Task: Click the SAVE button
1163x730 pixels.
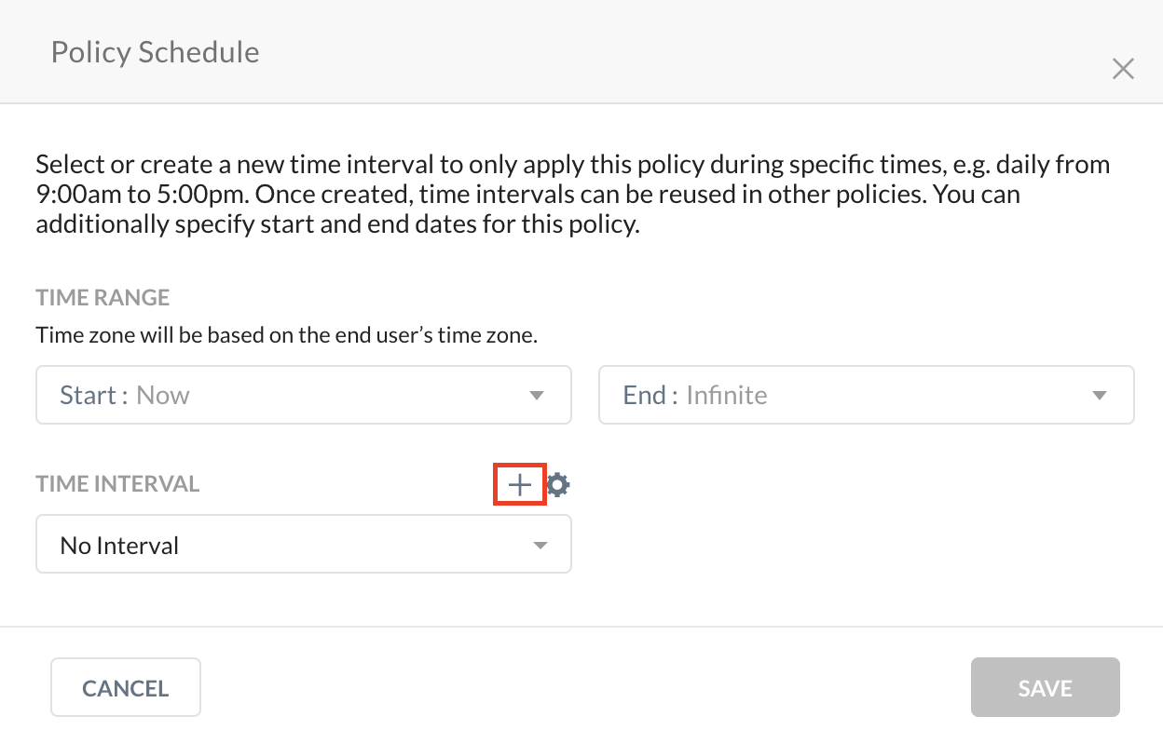Action: (x=1046, y=688)
